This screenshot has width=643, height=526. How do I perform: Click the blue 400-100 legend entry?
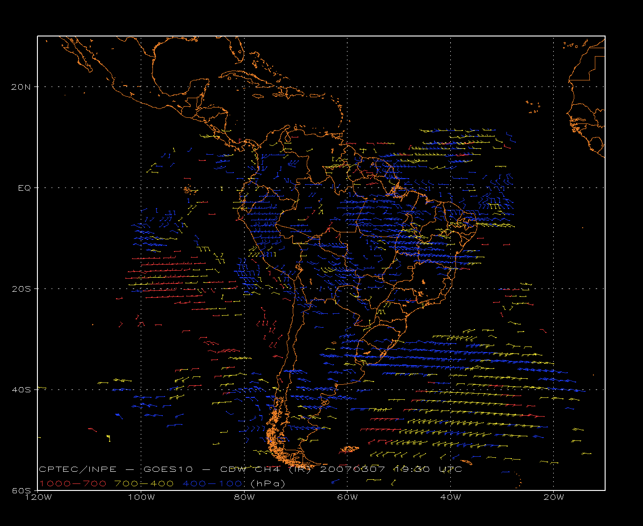[213, 483]
